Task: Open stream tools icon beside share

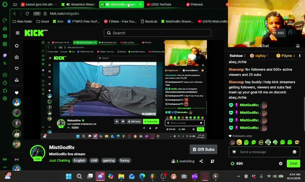Action: (x=213, y=161)
